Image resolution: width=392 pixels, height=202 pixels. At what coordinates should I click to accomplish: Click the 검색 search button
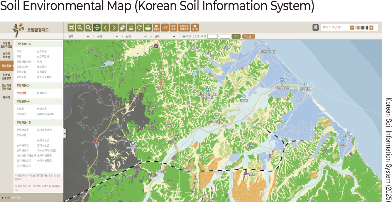click(236, 36)
